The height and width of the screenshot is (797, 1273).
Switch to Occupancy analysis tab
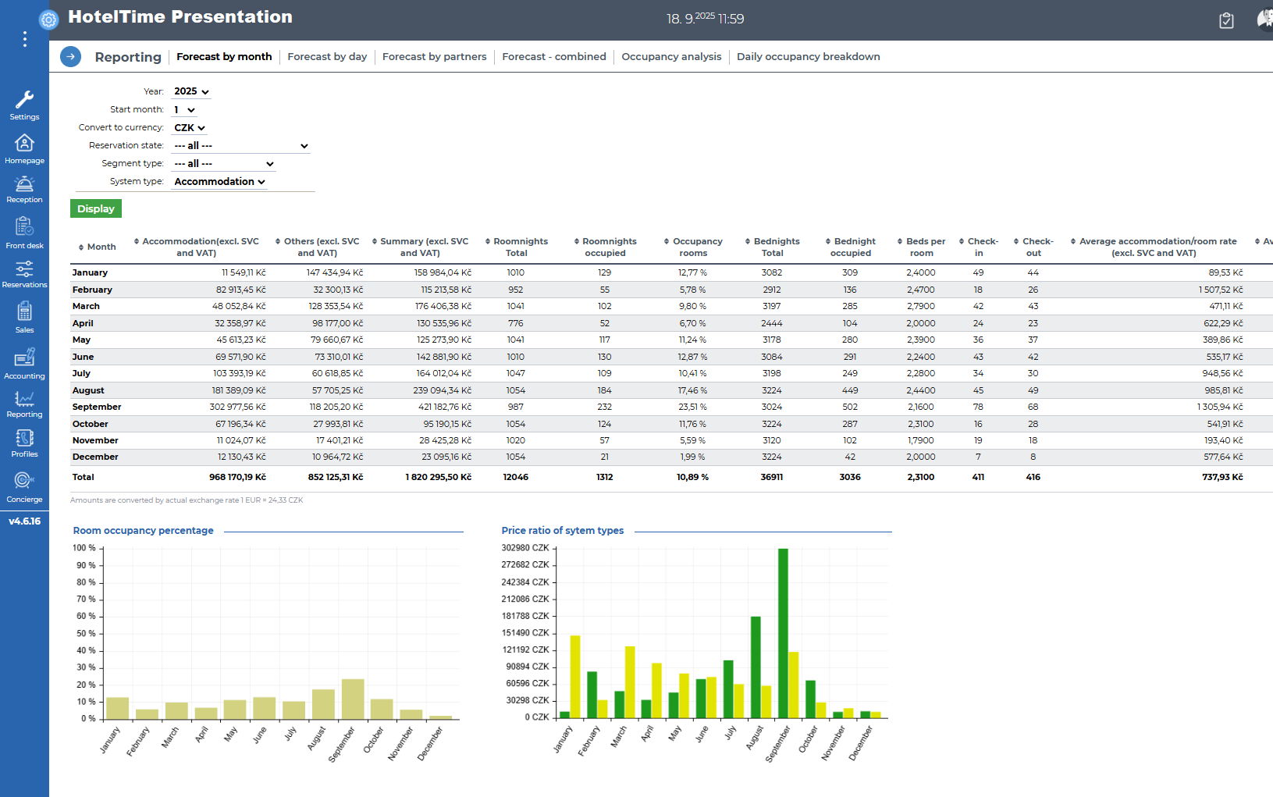(x=671, y=57)
